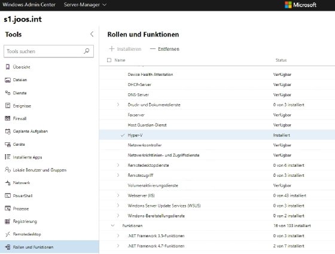Collapse the Tools sidebar panel

click(92, 34)
